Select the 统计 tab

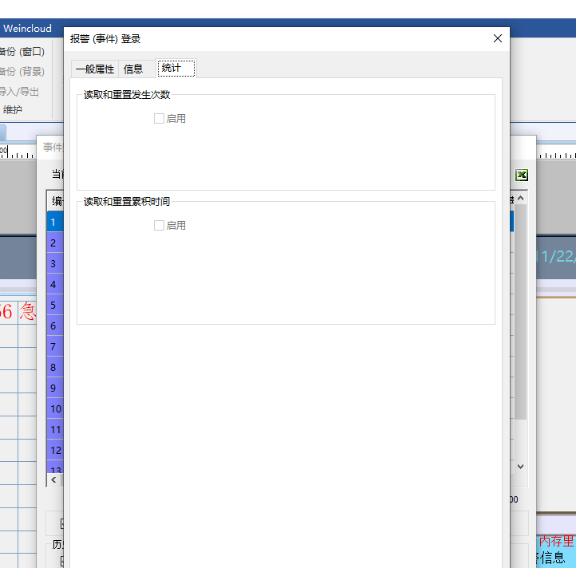point(172,69)
